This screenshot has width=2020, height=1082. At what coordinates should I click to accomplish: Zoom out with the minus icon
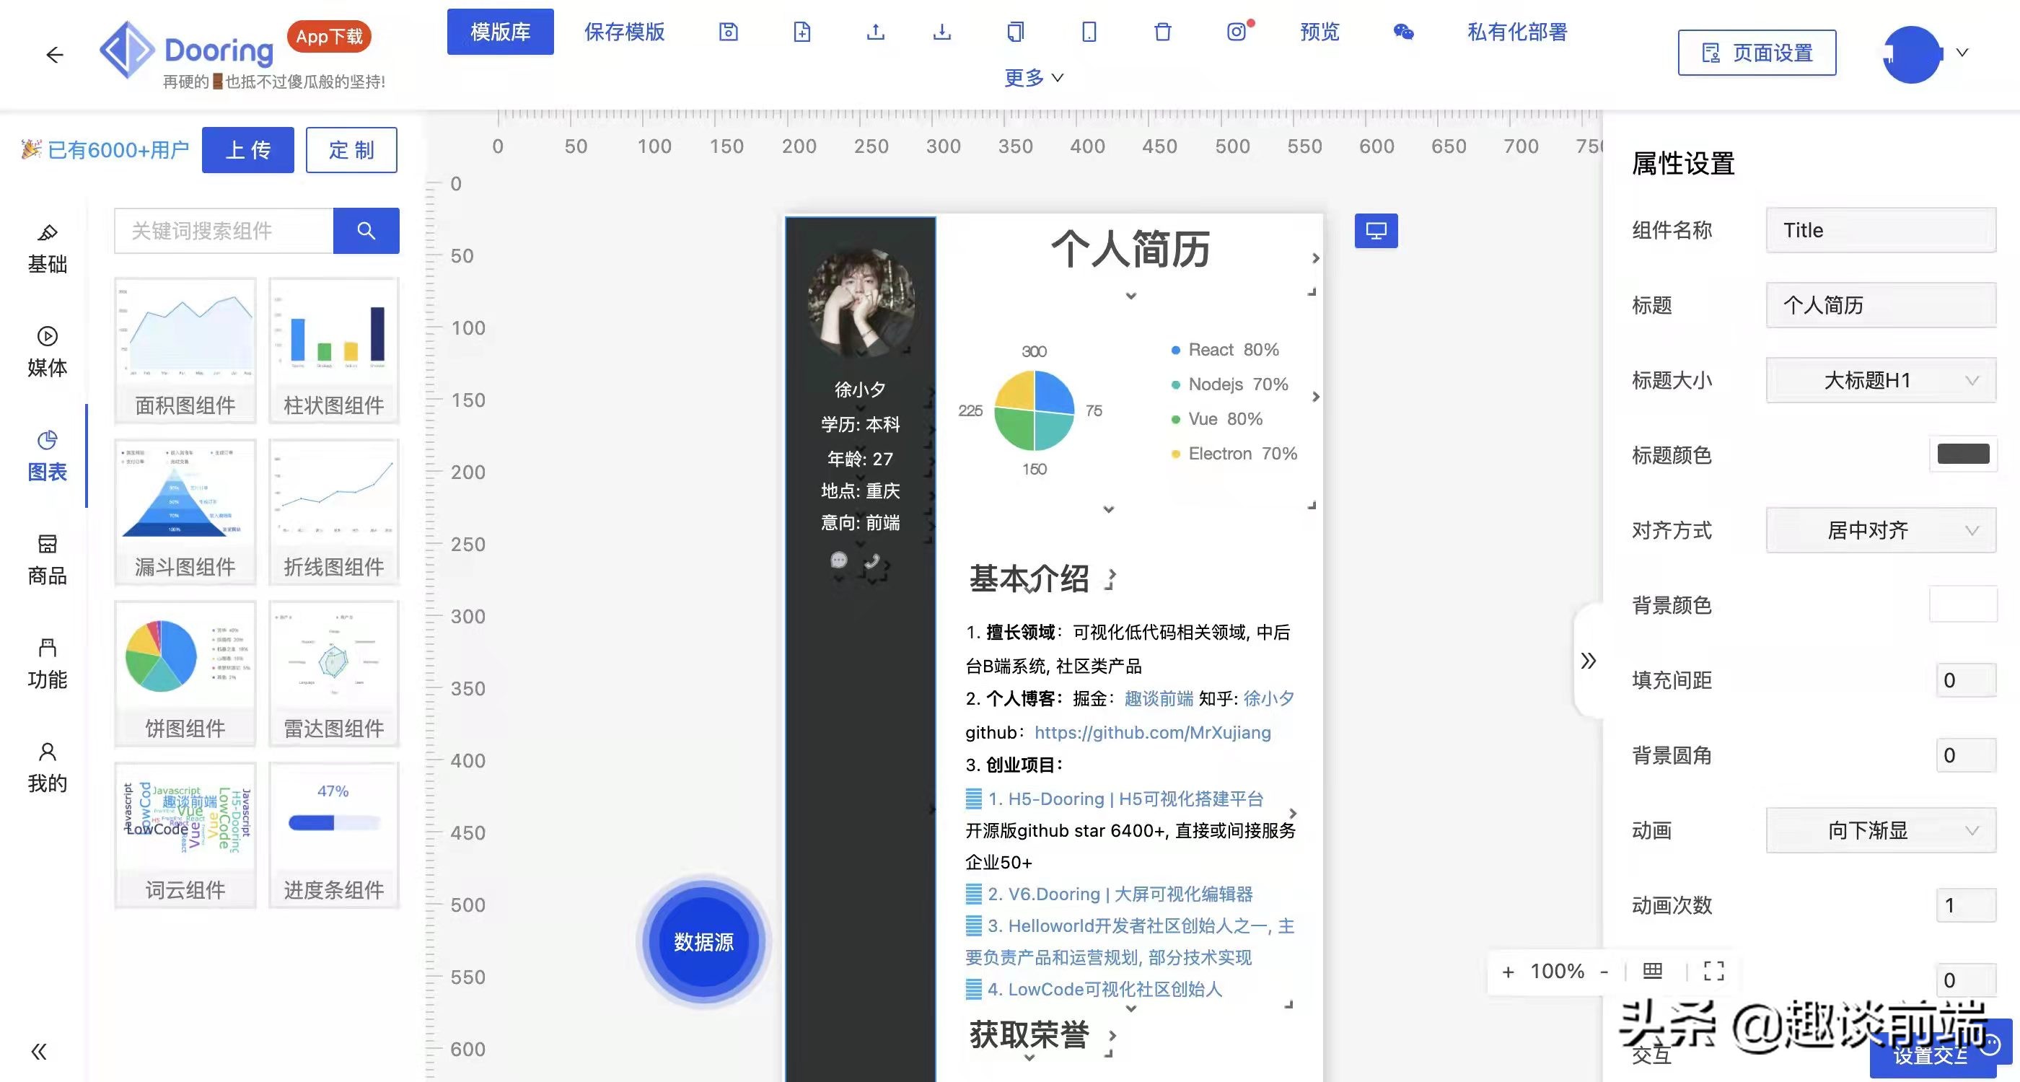click(1604, 972)
